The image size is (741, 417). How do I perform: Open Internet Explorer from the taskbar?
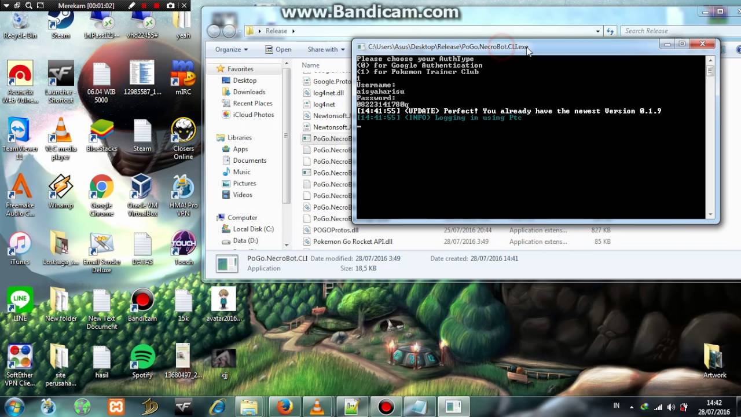pos(218,407)
